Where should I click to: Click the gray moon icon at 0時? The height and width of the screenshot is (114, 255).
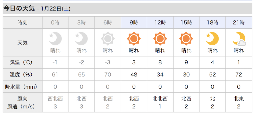coord(55,39)
